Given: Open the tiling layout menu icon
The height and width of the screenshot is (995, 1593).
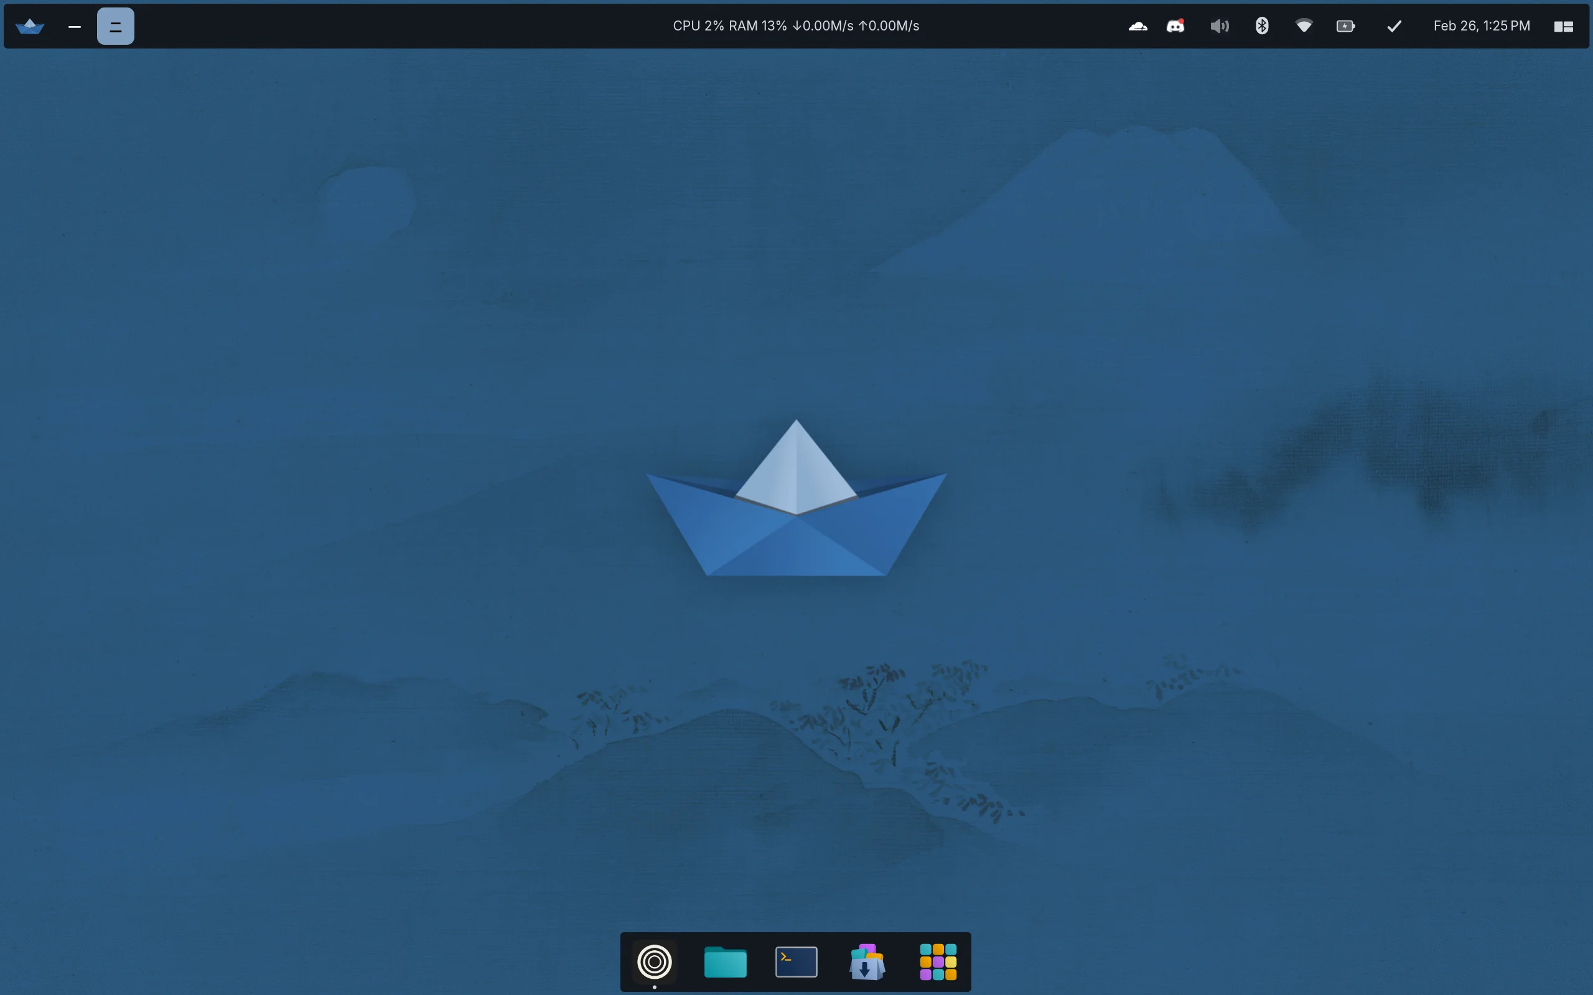Looking at the screenshot, I should 1563,26.
